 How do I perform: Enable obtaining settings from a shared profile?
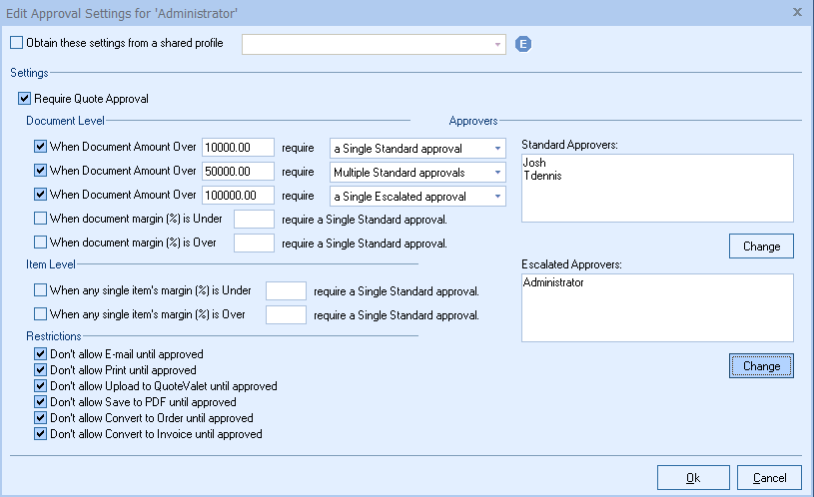coord(16,44)
